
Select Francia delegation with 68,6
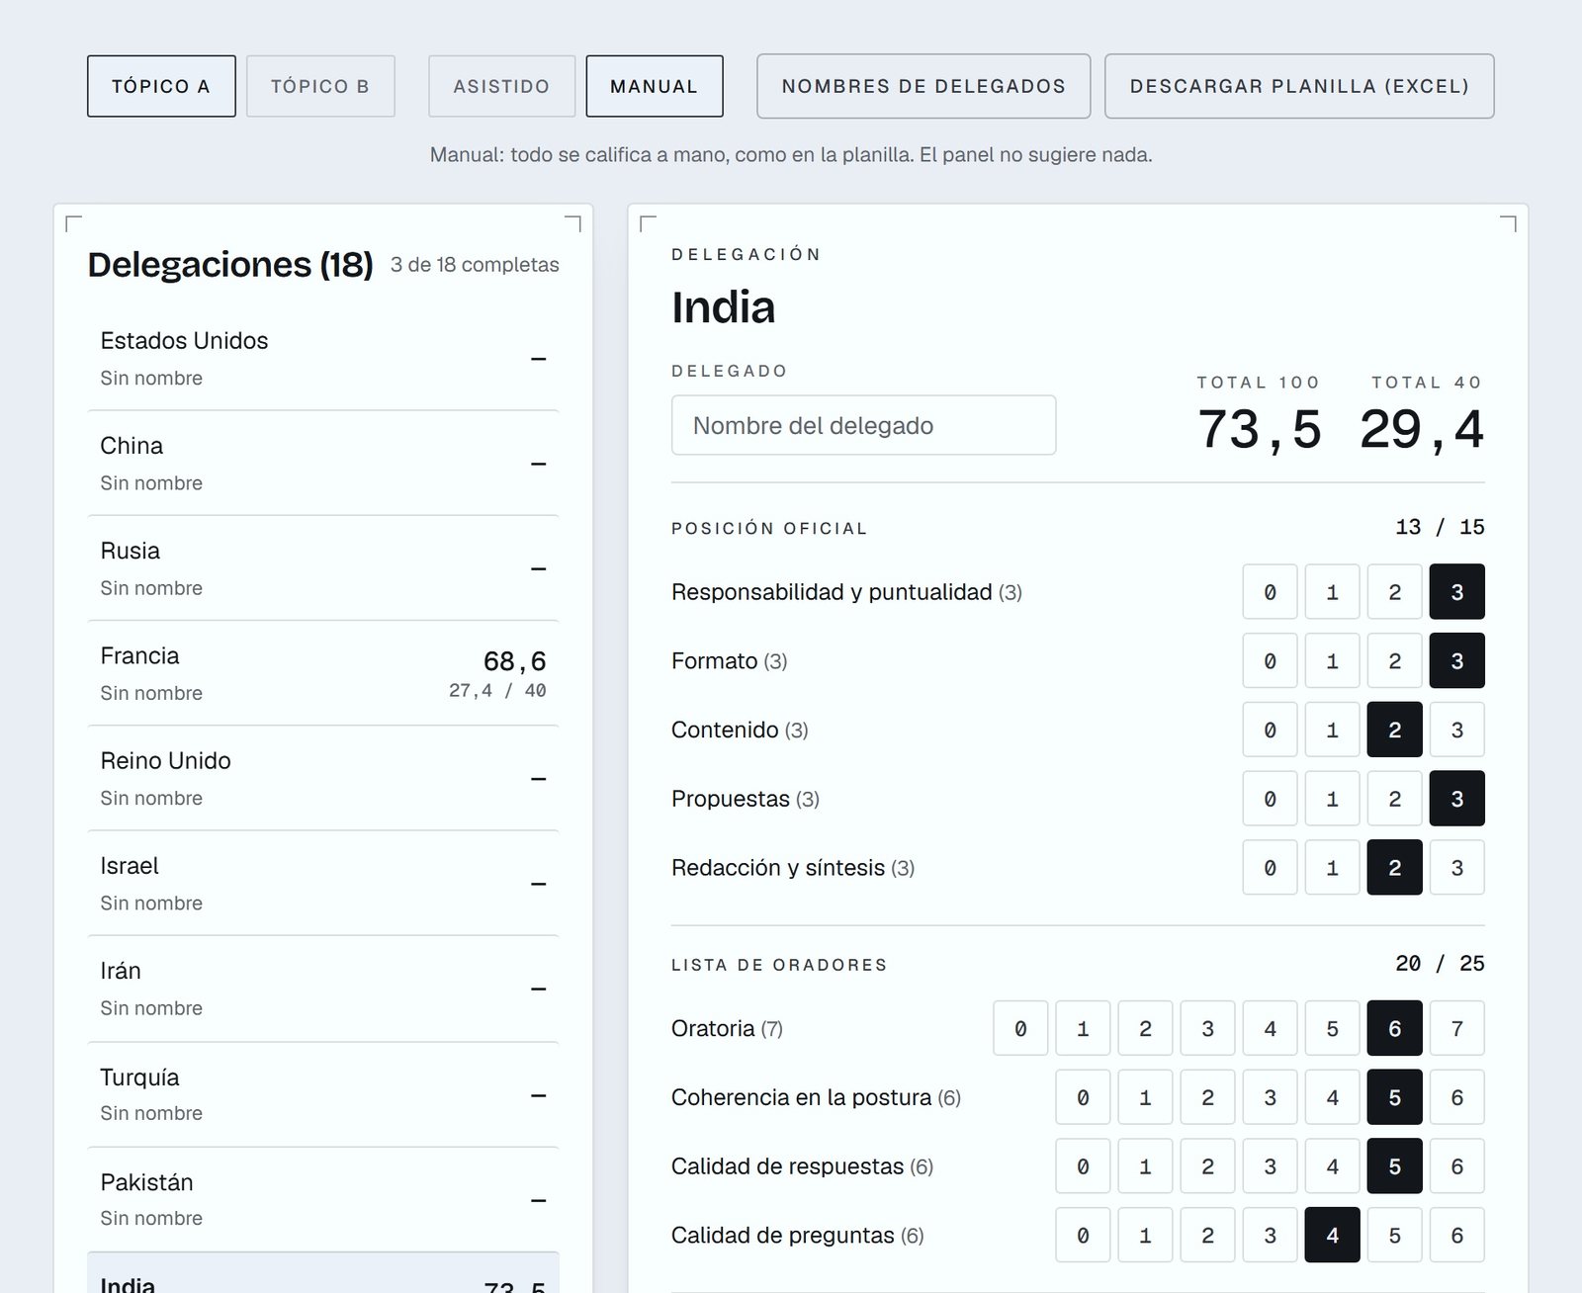point(323,673)
